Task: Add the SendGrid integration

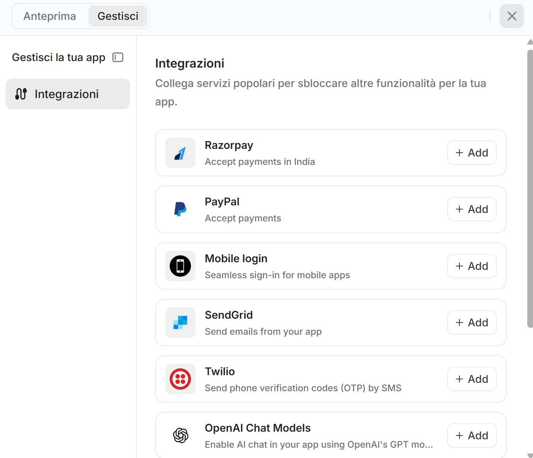Action: pyautogui.click(x=472, y=323)
